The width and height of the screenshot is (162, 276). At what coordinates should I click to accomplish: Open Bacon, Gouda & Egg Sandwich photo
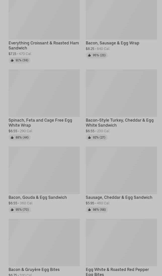[44, 170]
